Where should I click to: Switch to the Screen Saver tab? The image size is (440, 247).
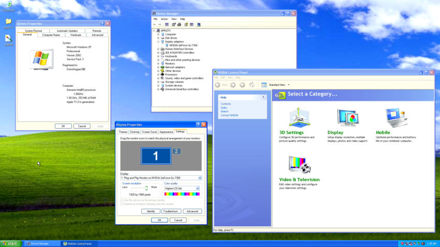149,132
